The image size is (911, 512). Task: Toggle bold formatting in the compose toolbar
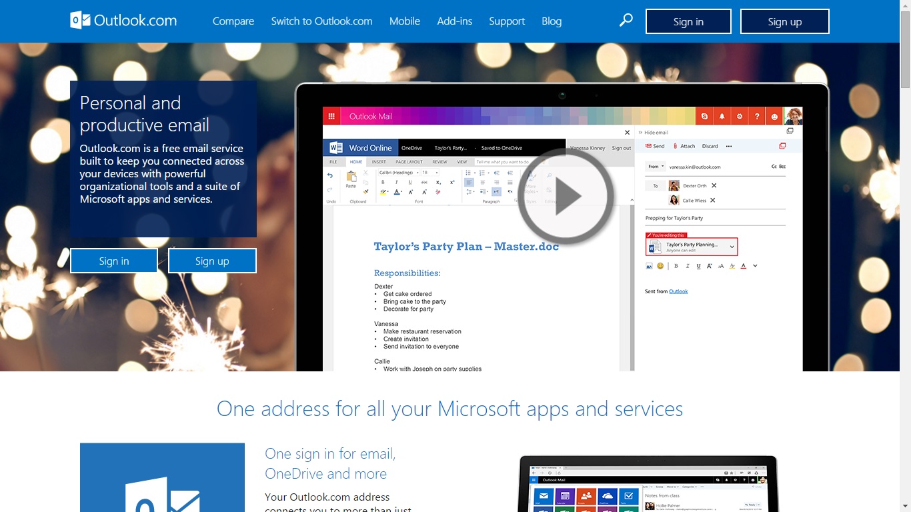click(676, 266)
